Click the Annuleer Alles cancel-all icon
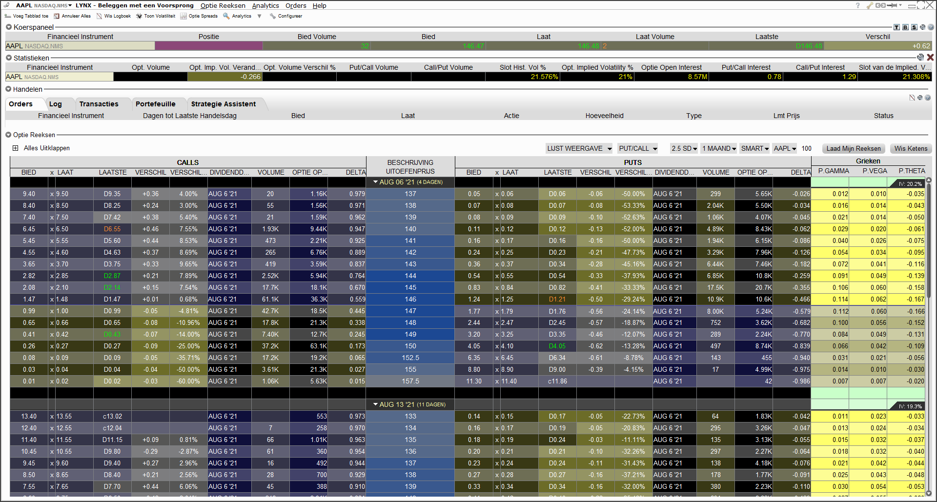This screenshot has height=502, width=937. click(x=57, y=16)
